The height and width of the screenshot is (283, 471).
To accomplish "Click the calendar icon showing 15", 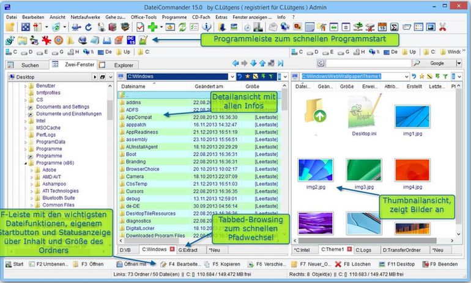I will (x=382, y=27).
